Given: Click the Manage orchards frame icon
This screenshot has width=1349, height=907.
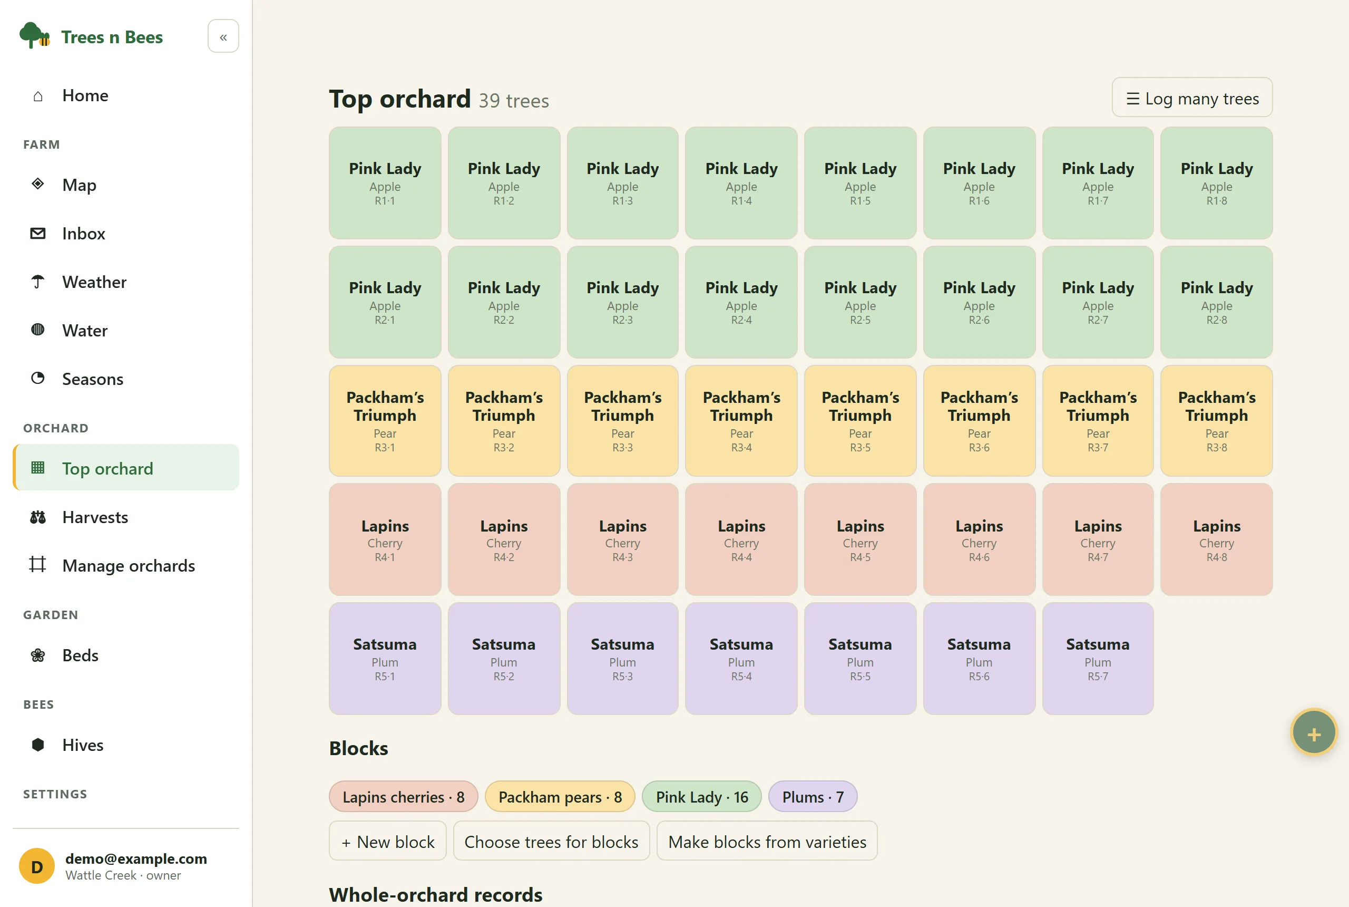Looking at the screenshot, I should pyautogui.click(x=37, y=565).
